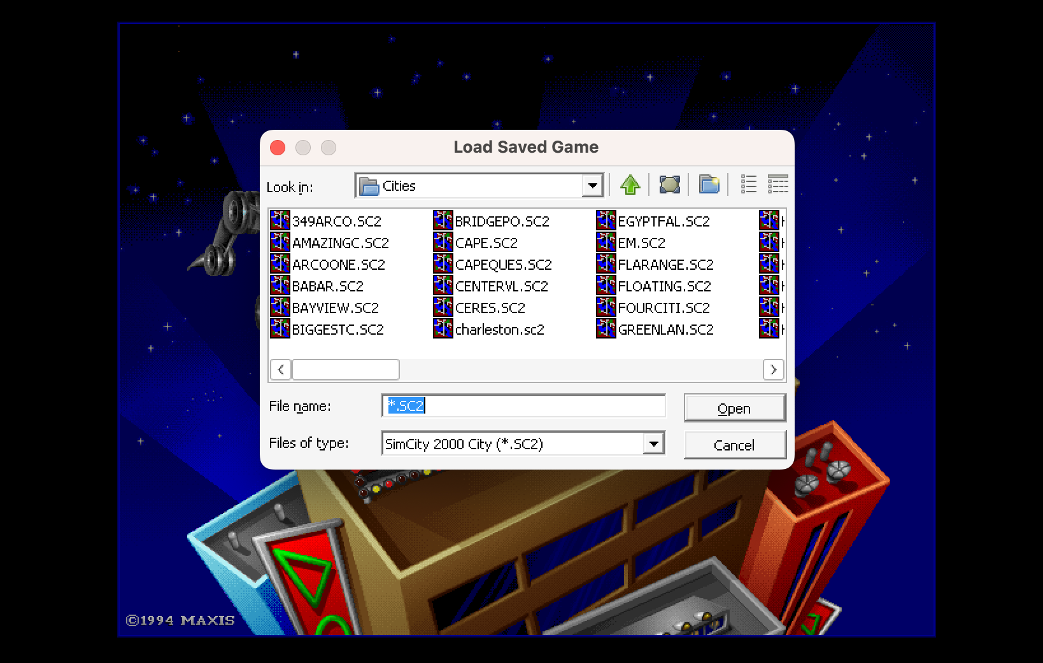Click the SimCity 2000 City (*.SC2) combo box
The width and height of the screenshot is (1043, 663).
(x=523, y=443)
